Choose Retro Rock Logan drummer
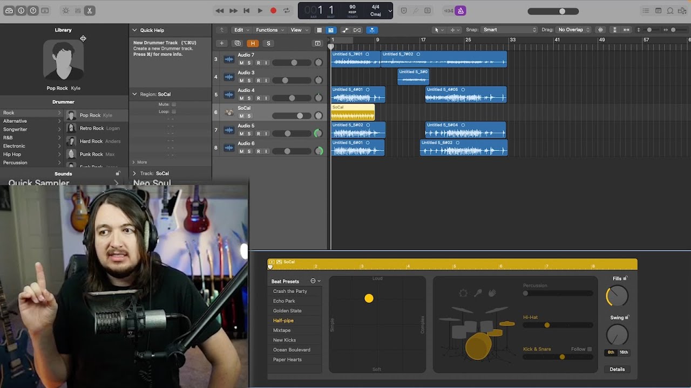The height and width of the screenshot is (388, 691). pos(97,128)
